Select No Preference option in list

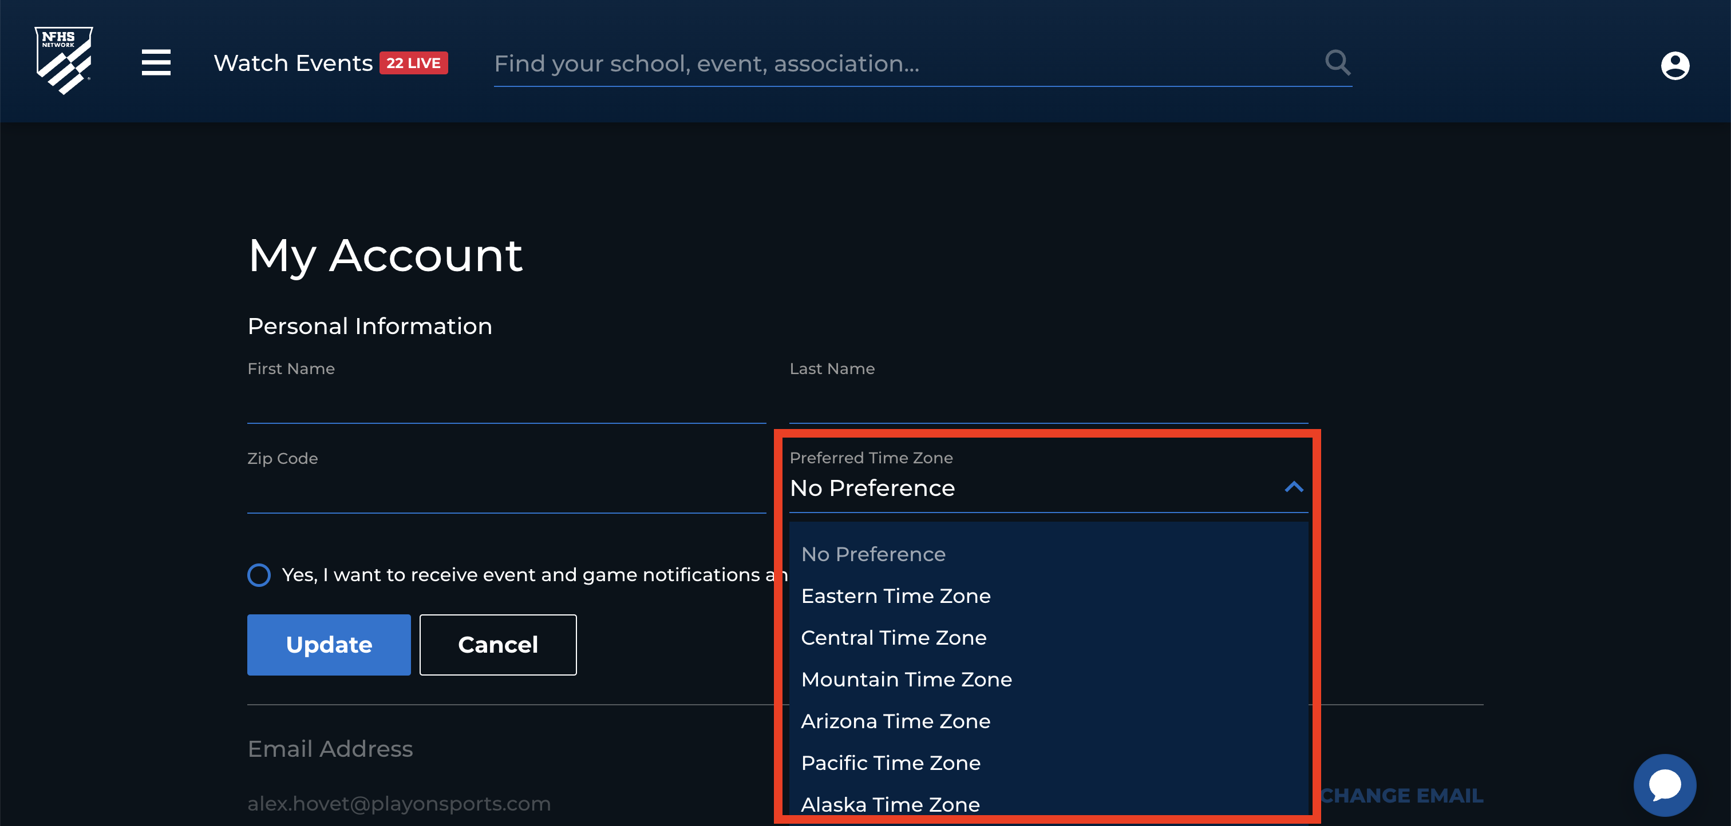(873, 554)
